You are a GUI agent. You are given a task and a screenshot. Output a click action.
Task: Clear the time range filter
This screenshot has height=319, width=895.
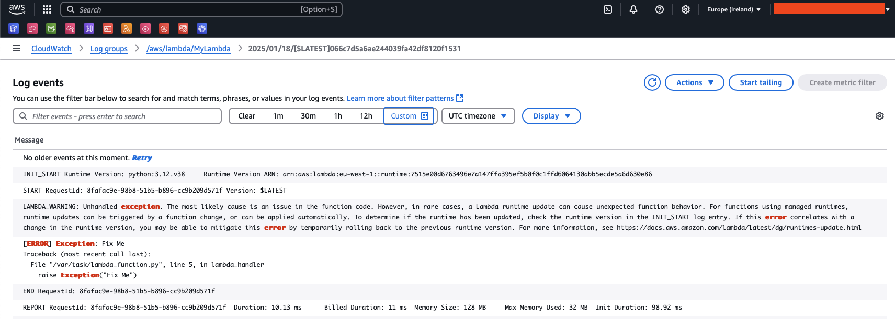(246, 116)
